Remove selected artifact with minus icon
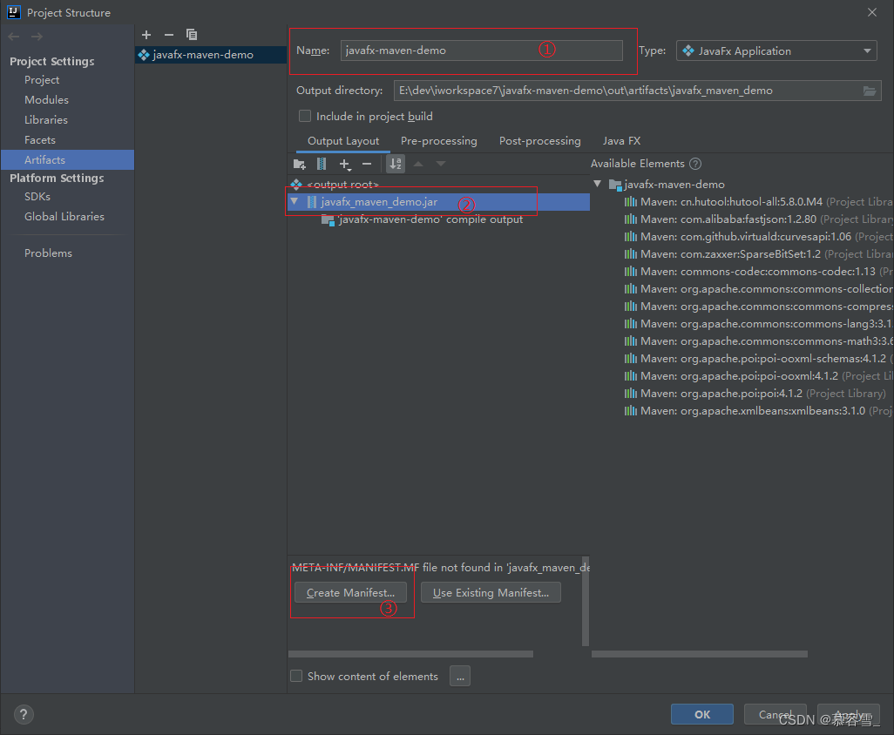Screen dimensions: 894x735 click(x=169, y=35)
